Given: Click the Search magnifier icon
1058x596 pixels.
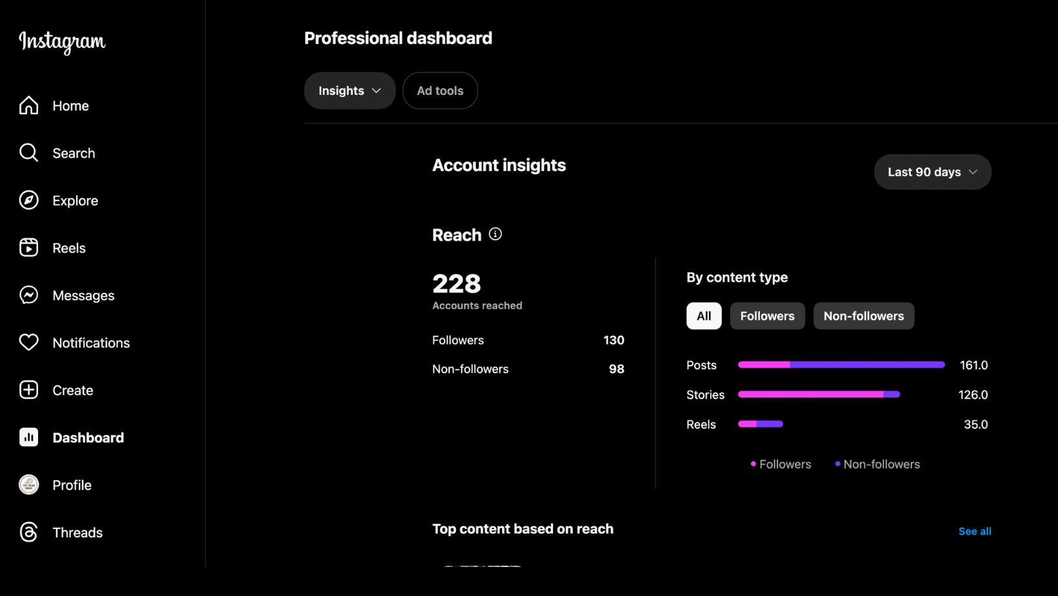Looking at the screenshot, I should pyautogui.click(x=28, y=153).
